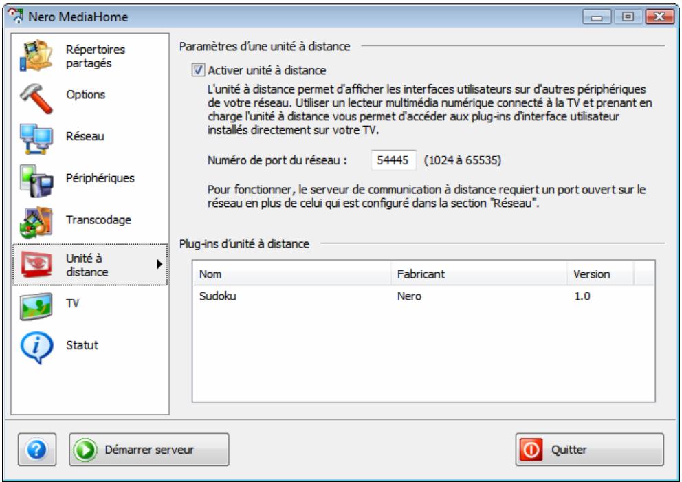Click the Statut info bubble icon
Screen dimensions: 682x482
[36, 348]
